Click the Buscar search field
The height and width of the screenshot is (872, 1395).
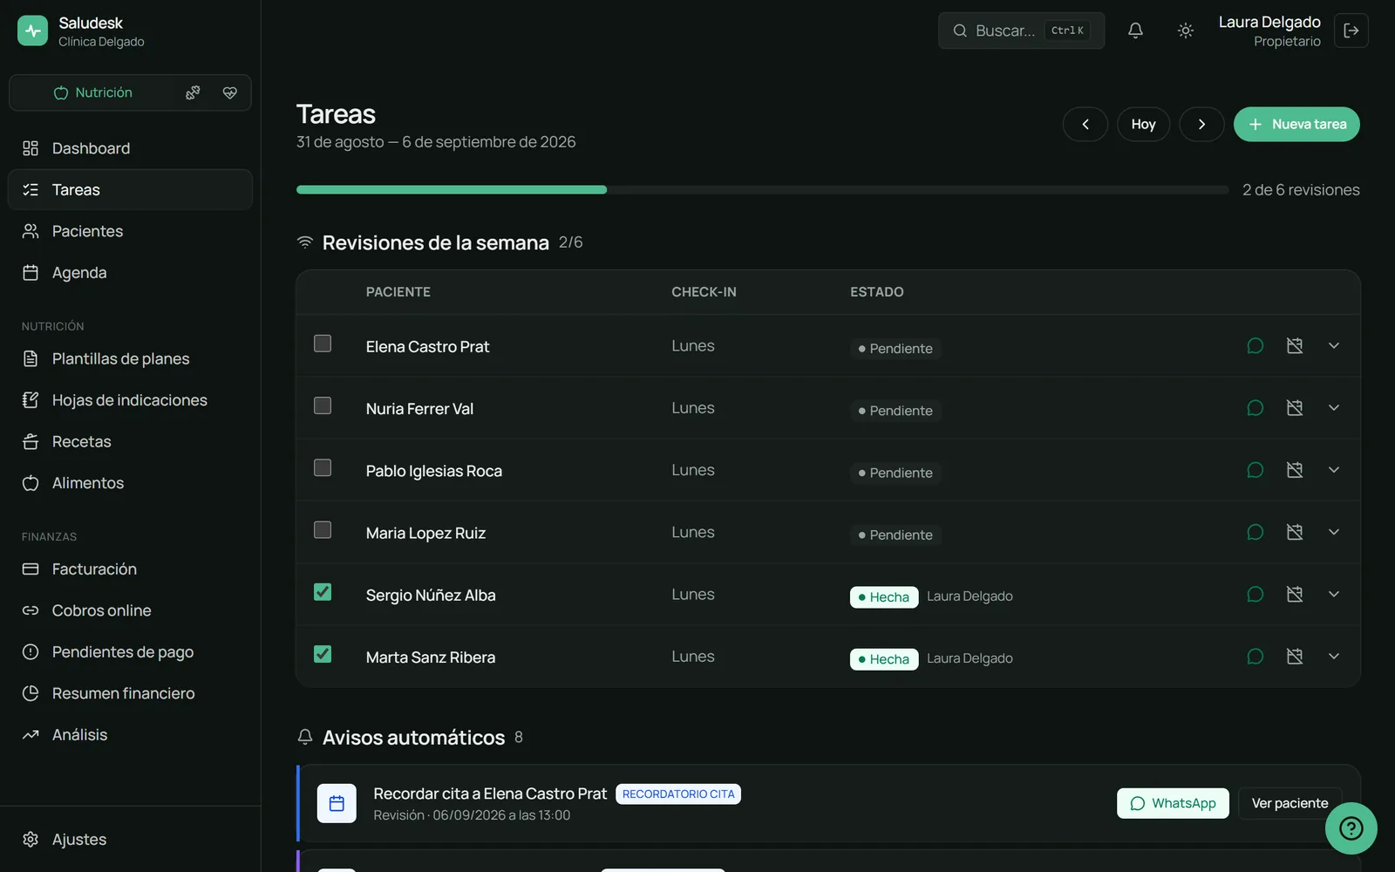[1021, 31]
